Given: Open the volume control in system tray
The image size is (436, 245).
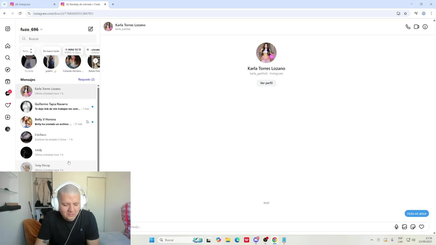Looking at the screenshot, I should (414, 240).
